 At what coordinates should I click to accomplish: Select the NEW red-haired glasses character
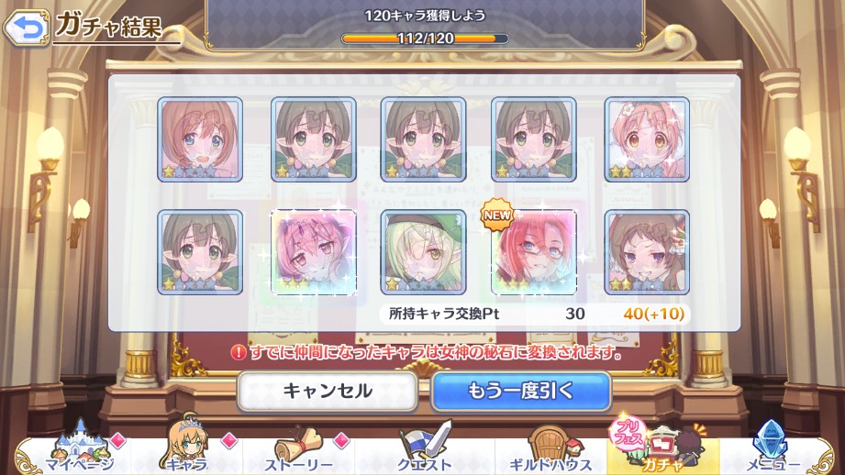[534, 252]
